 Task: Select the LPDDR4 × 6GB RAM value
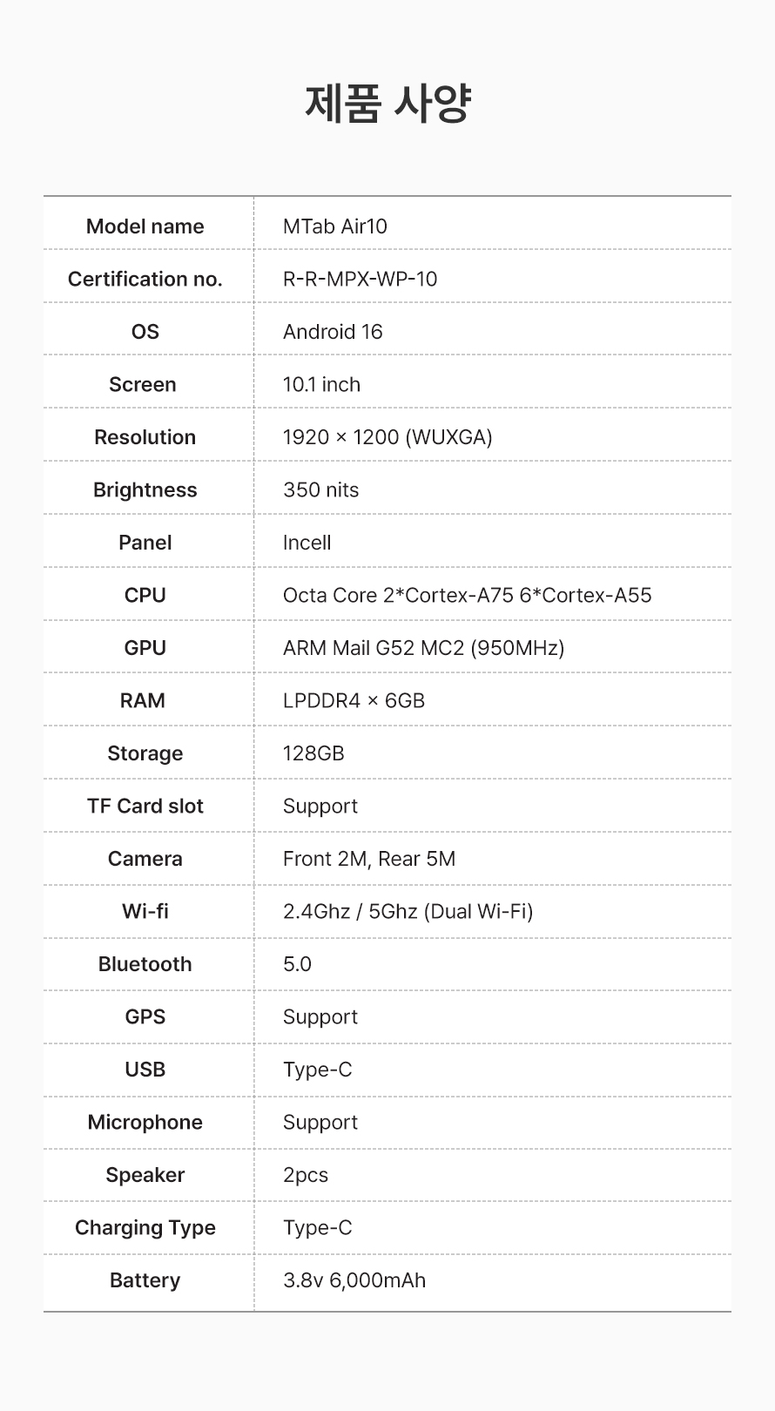coord(354,700)
